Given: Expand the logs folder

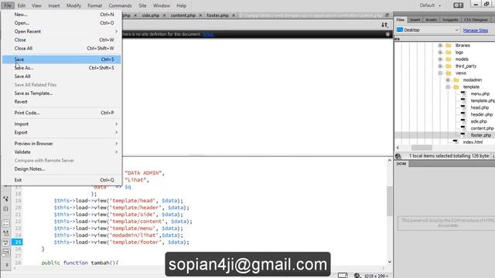Looking at the screenshot, I should [x=440, y=53].
